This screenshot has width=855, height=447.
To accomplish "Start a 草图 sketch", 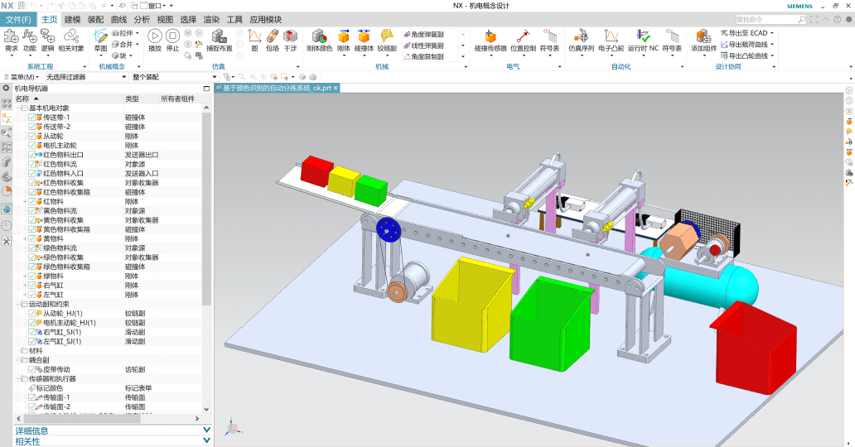I will (x=100, y=41).
